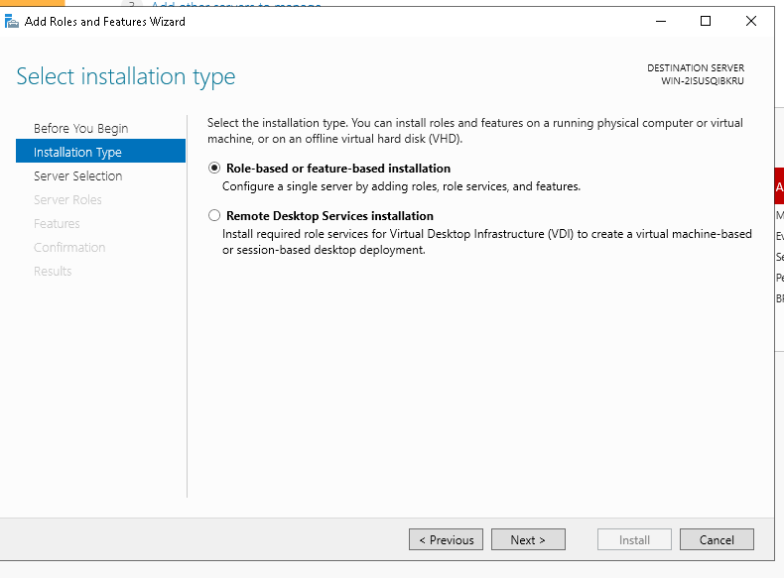Open the Installation Type step
784x578 pixels.
point(77,152)
